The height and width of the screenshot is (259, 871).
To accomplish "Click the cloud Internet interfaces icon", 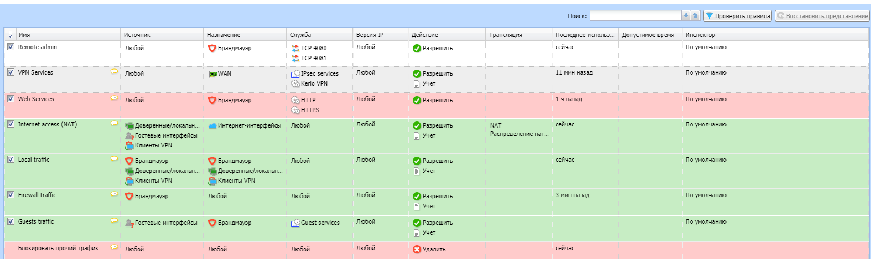I will click(x=212, y=126).
